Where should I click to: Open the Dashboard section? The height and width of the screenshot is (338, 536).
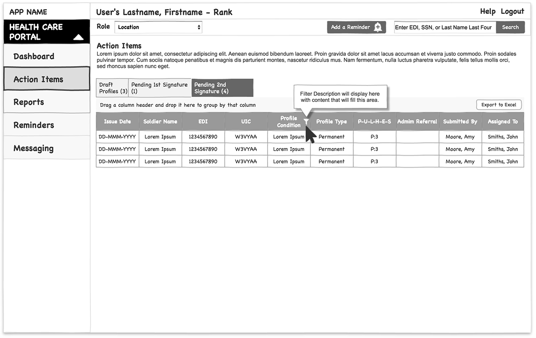(x=33, y=56)
